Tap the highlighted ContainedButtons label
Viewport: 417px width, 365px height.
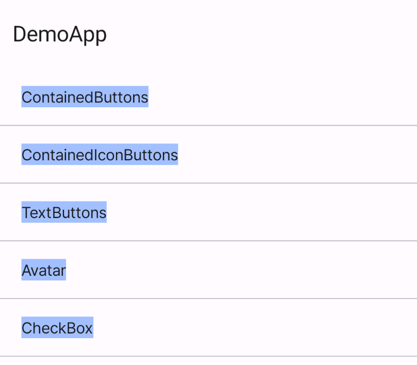[x=84, y=97]
